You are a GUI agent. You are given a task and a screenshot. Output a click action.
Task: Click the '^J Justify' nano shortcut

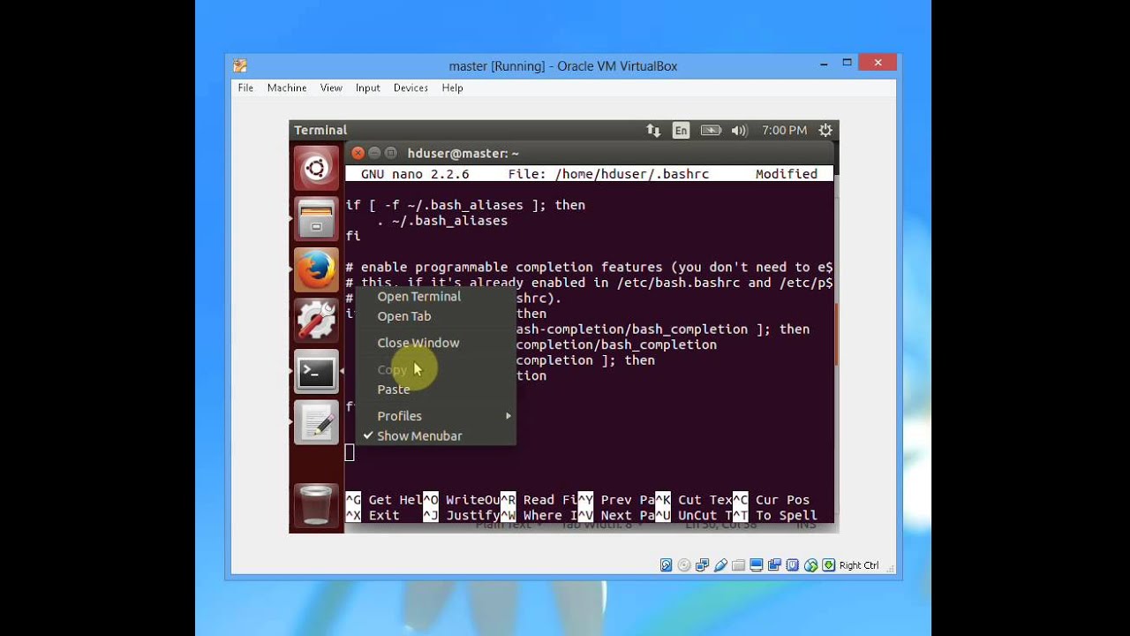pos(462,515)
